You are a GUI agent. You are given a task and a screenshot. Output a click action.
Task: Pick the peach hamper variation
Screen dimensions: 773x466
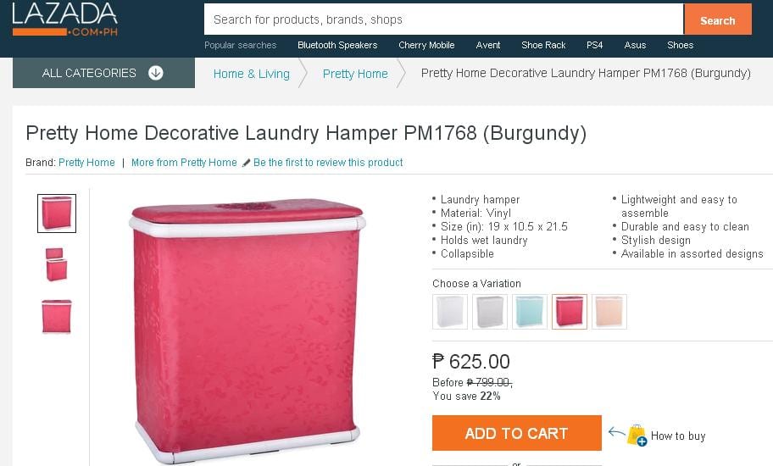[609, 311]
